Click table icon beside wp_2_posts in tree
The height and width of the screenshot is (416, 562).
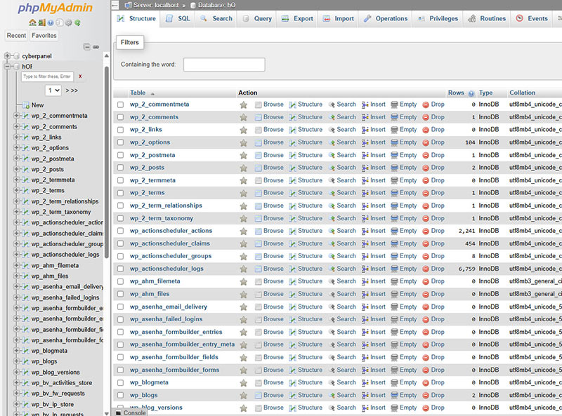(25, 169)
